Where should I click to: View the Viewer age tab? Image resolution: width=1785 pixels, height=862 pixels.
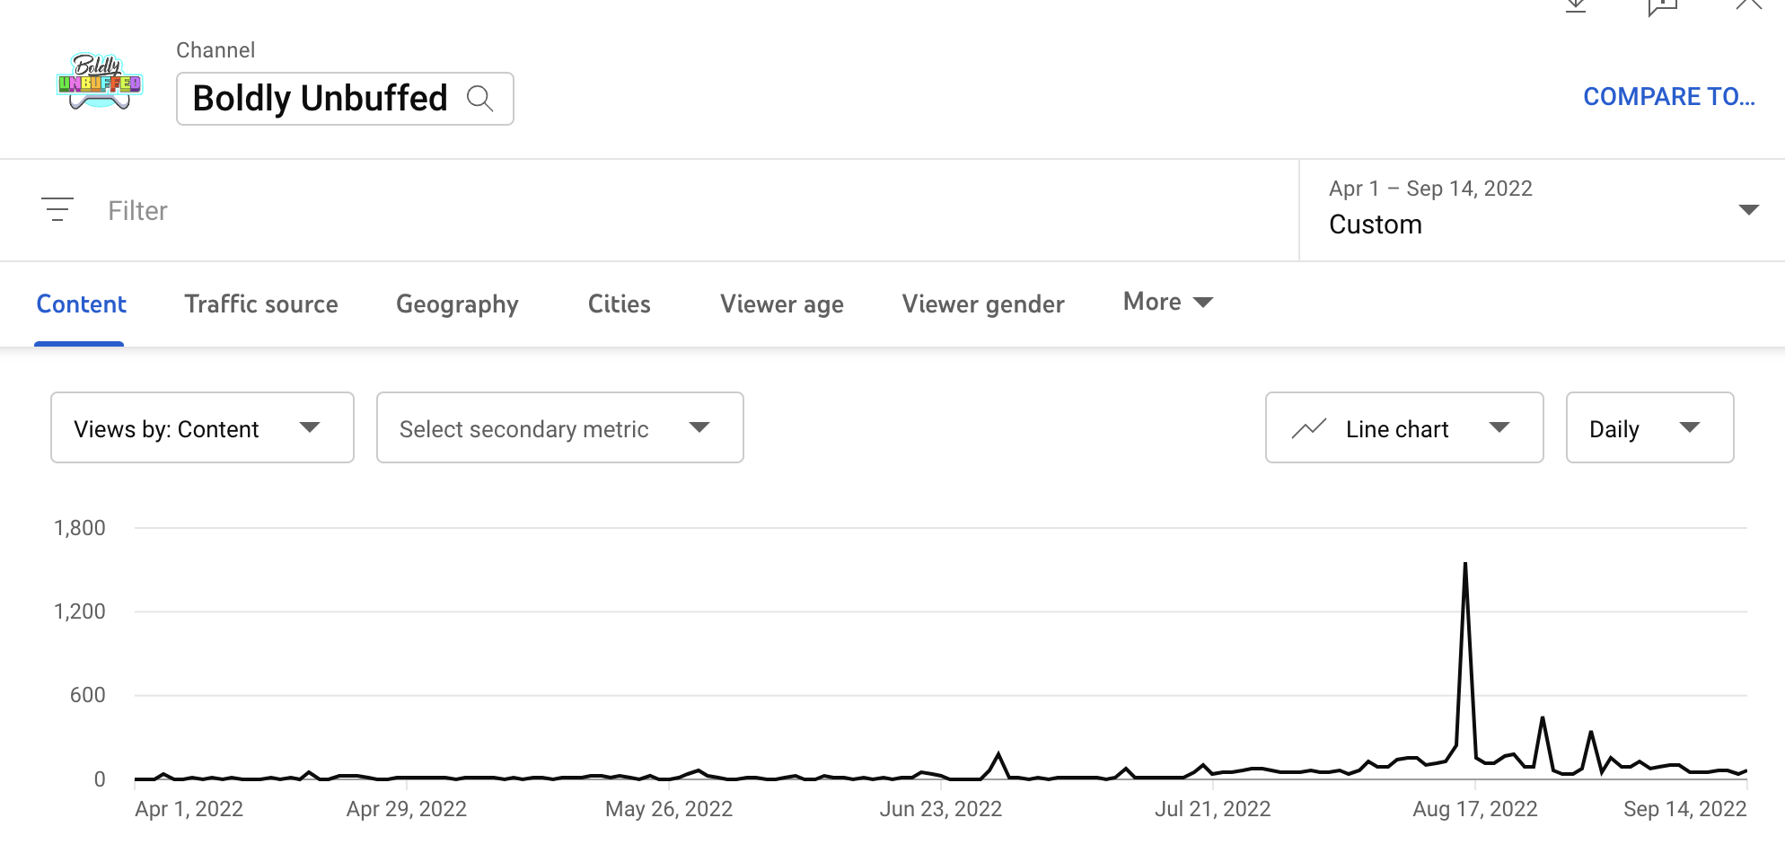pos(780,304)
